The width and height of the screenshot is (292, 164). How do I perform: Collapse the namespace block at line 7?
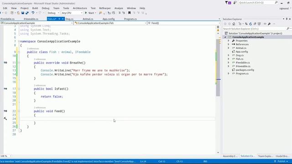19,41
